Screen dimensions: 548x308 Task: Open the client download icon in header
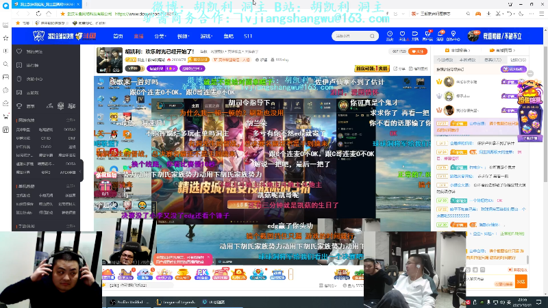(427, 36)
